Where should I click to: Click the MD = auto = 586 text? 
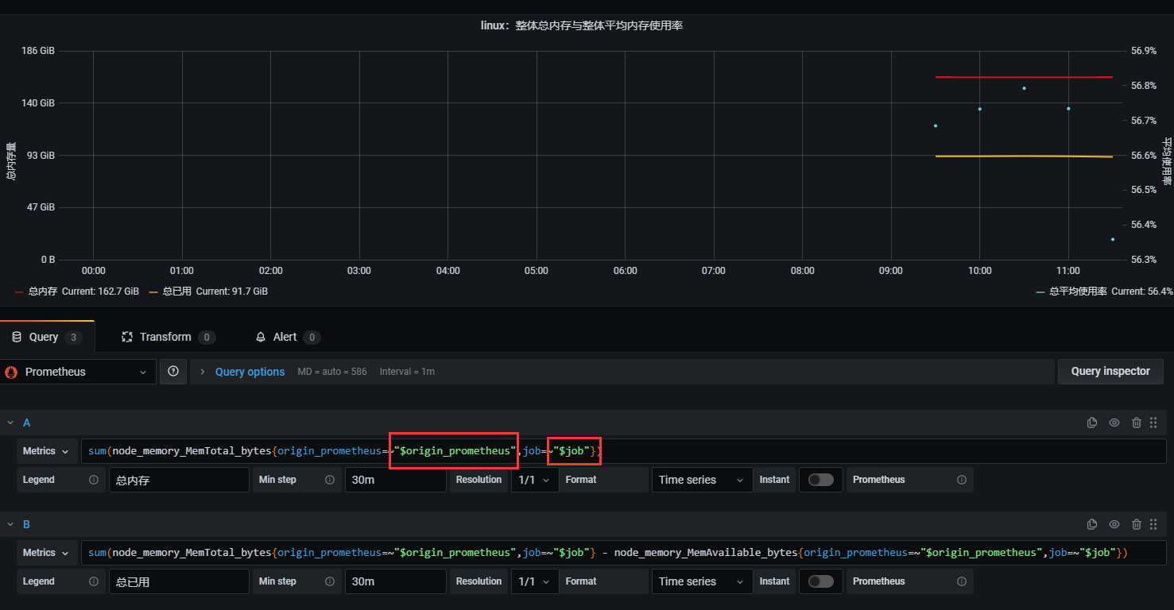point(332,372)
